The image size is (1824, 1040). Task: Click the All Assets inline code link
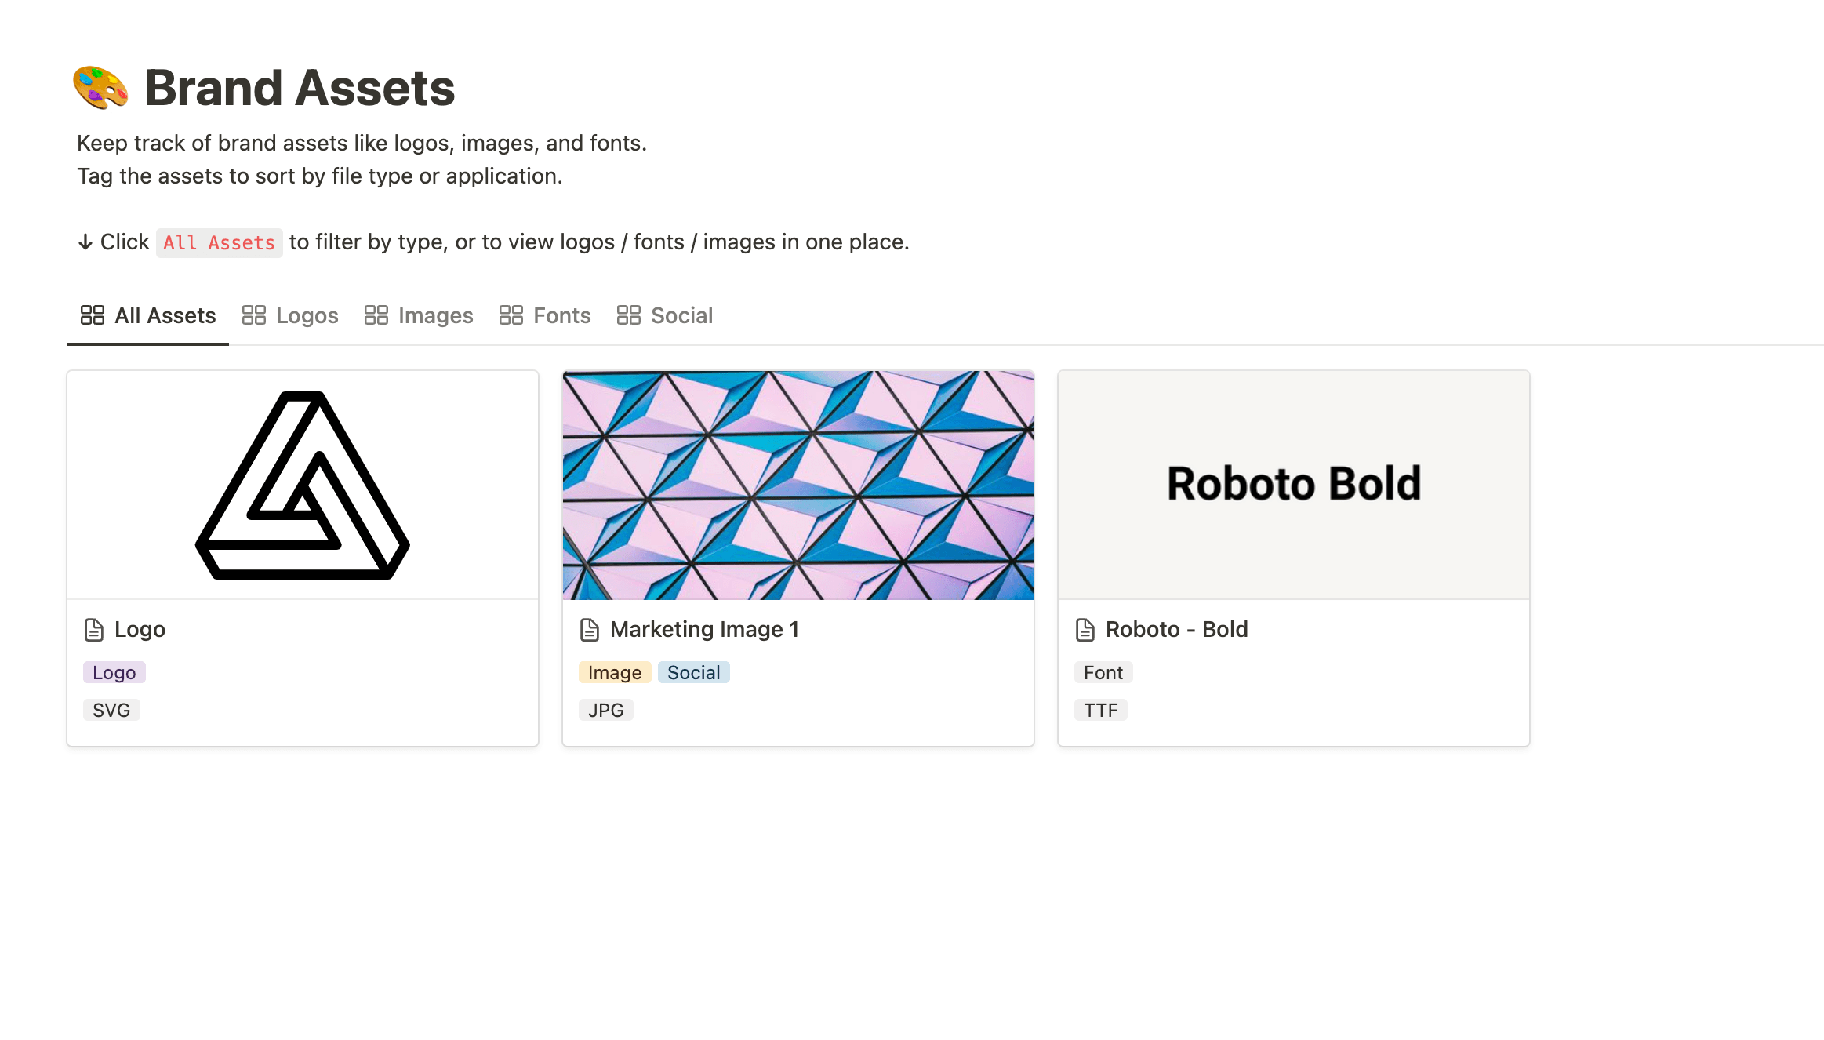click(x=220, y=242)
